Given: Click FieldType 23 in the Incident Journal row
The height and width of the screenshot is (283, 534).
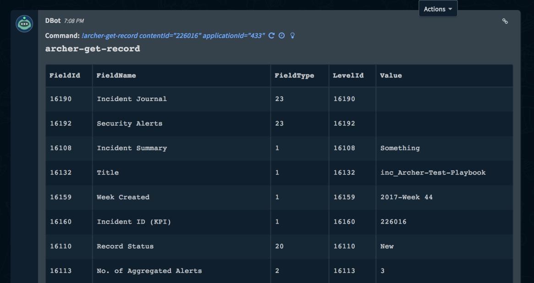Looking at the screenshot, I should click(x=279, y=99).
